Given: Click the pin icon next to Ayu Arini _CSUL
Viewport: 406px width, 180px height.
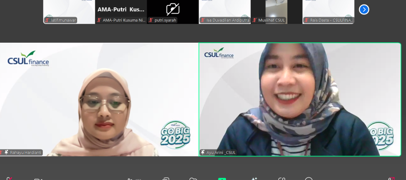Looking at the screenshot, I should pyautogui.click(x=203, y=153).
